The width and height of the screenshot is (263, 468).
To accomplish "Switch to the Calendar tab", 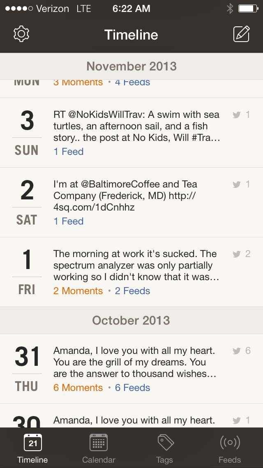I will [99, 448].
